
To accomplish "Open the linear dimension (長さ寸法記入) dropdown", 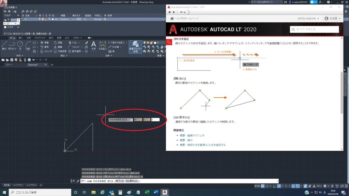I will tap(127, 43).
